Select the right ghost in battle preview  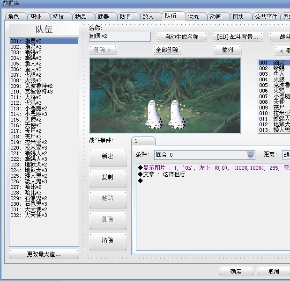[x=176, y=114]
